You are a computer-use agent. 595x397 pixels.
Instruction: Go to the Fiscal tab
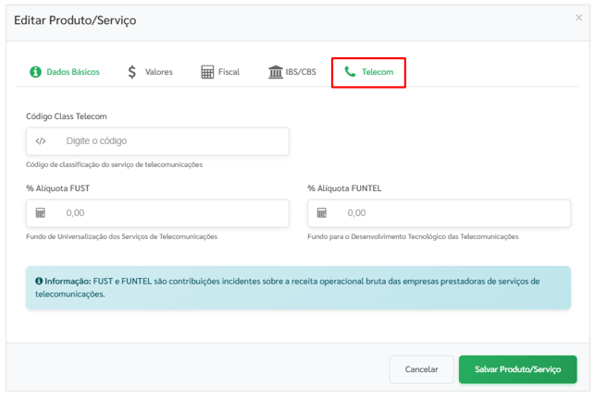[229, 72]
